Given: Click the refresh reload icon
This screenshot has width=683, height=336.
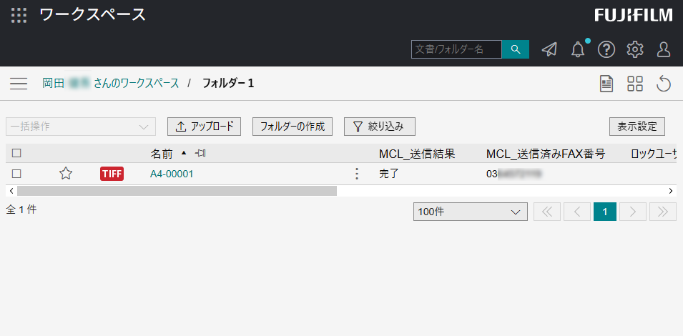Looking at the screenshot, I should [x=664, y=84].
